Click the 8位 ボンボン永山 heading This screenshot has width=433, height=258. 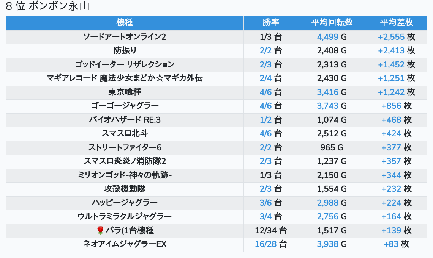coord(47,6)
